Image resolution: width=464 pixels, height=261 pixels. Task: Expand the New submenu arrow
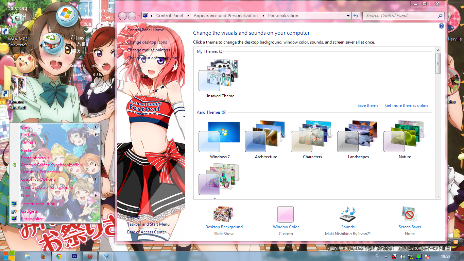[97, 196]
